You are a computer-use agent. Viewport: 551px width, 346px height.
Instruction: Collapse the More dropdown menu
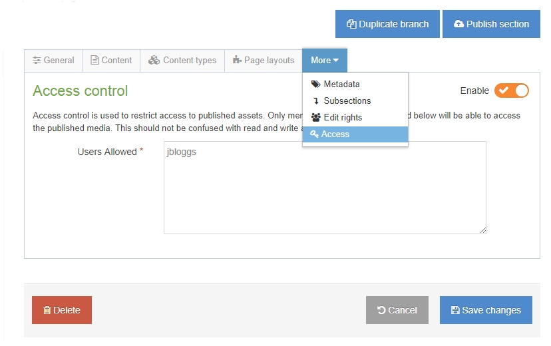click(324, 61)
